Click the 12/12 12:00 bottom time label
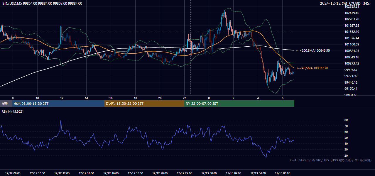375x176 pixels. 62,173
